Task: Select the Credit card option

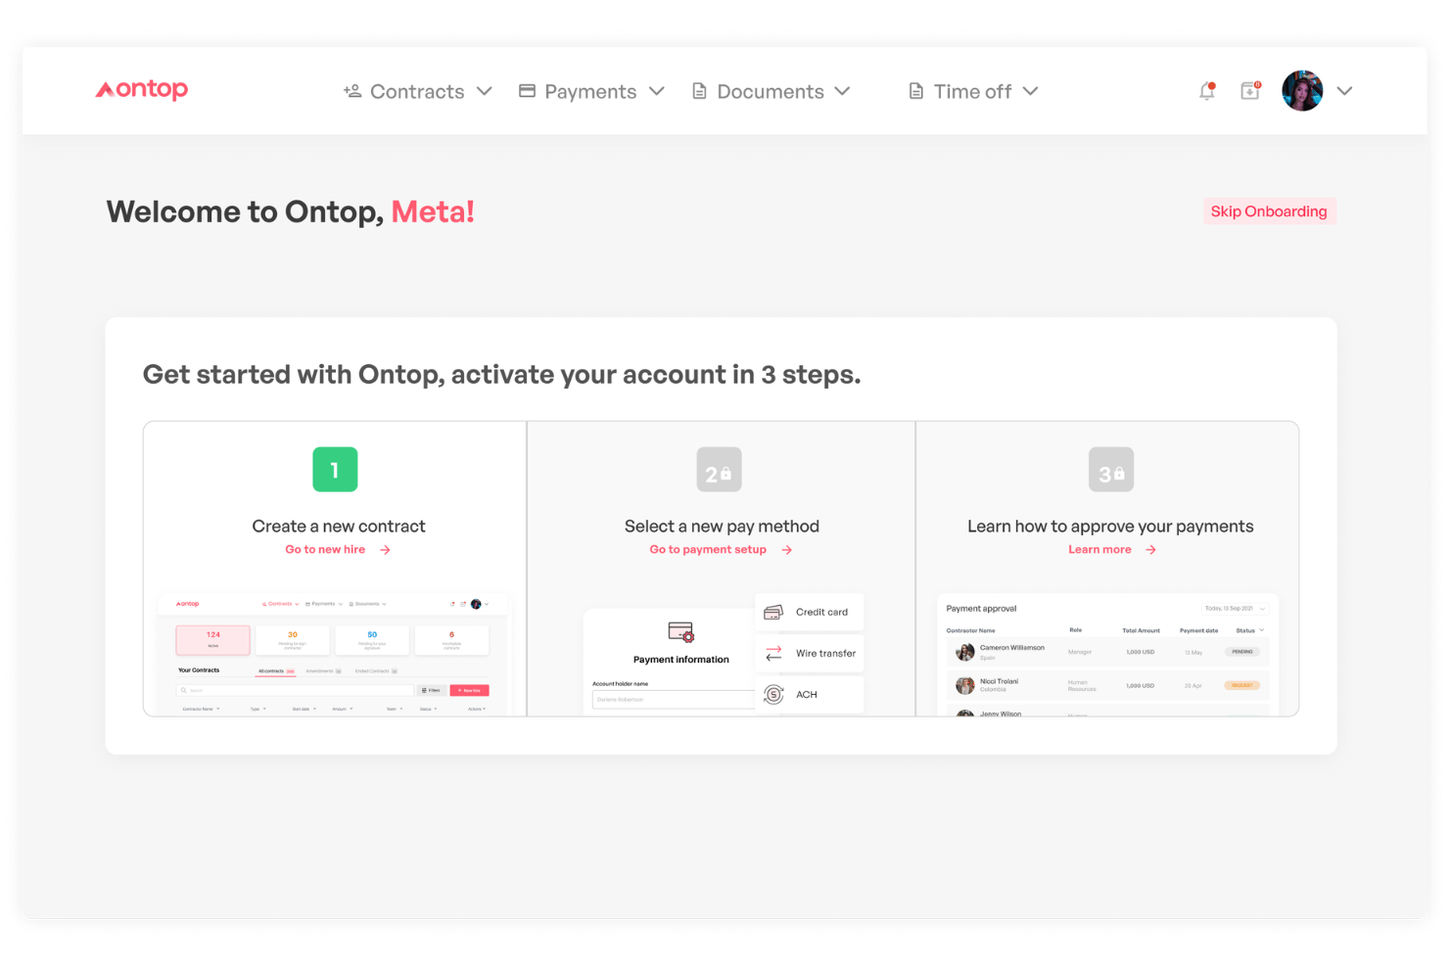Action: (810, 613)
